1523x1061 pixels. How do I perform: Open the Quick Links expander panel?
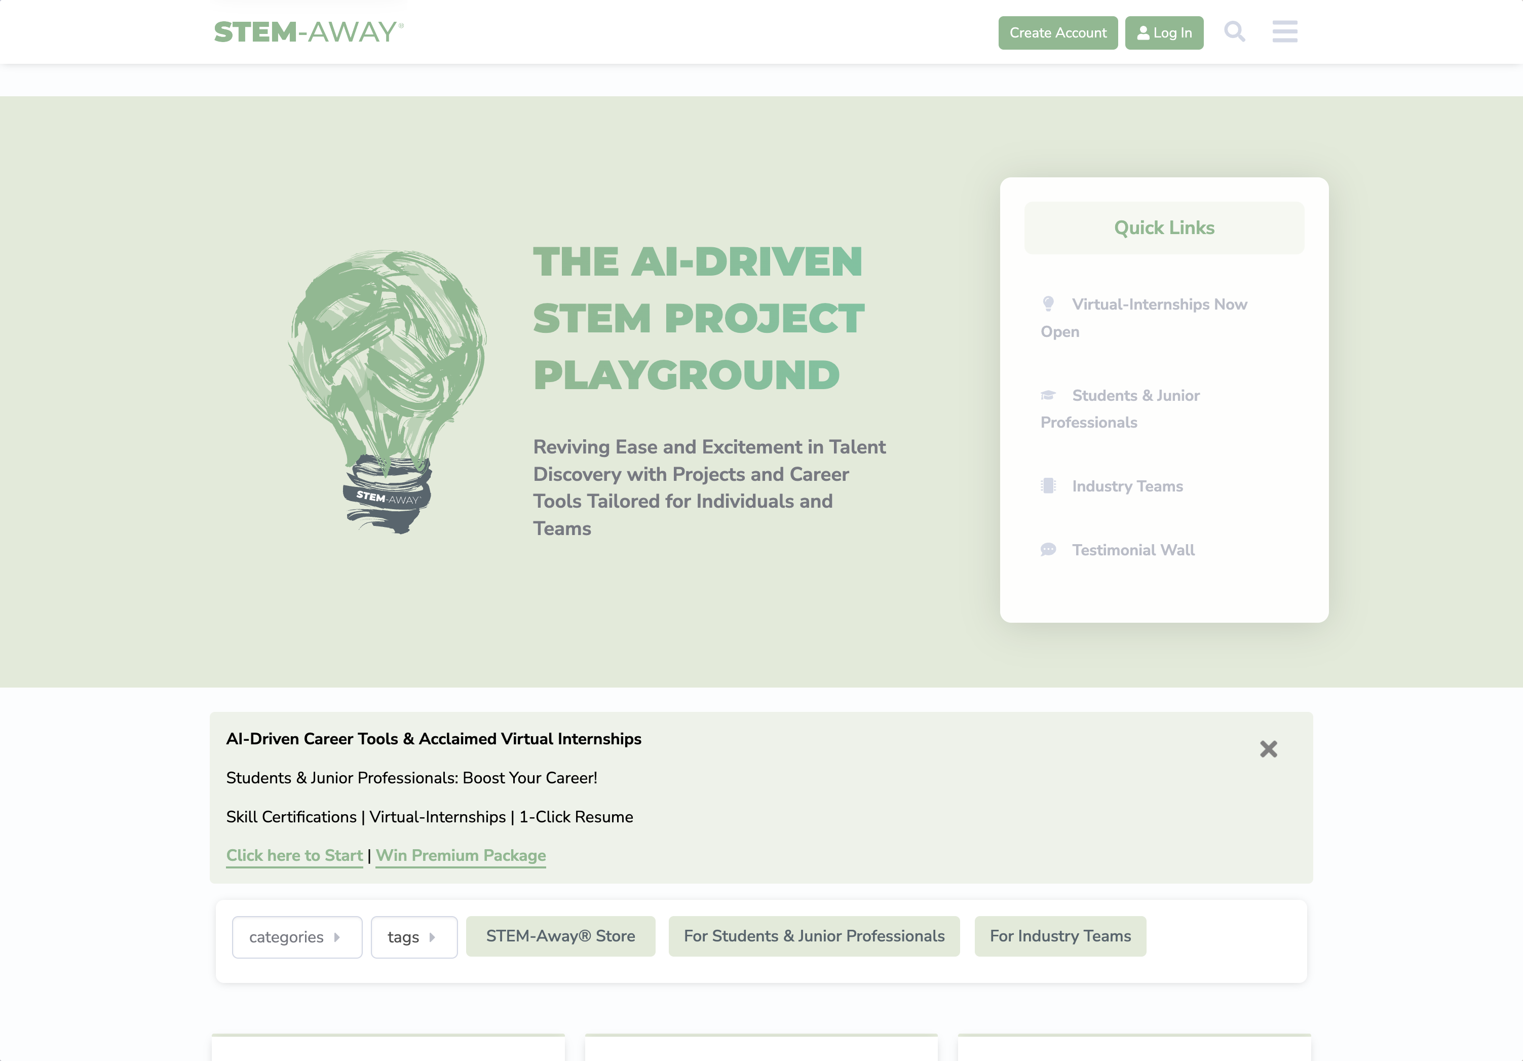point(1163,227)
